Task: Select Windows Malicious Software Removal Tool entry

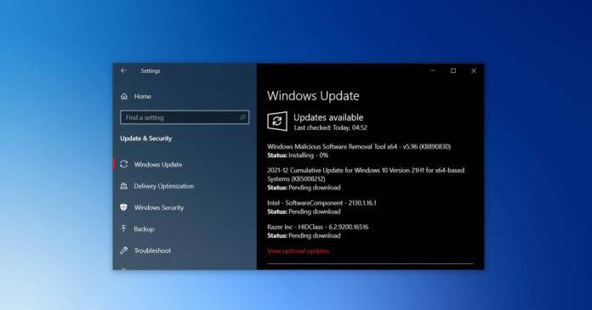Action: pos(359,146)
